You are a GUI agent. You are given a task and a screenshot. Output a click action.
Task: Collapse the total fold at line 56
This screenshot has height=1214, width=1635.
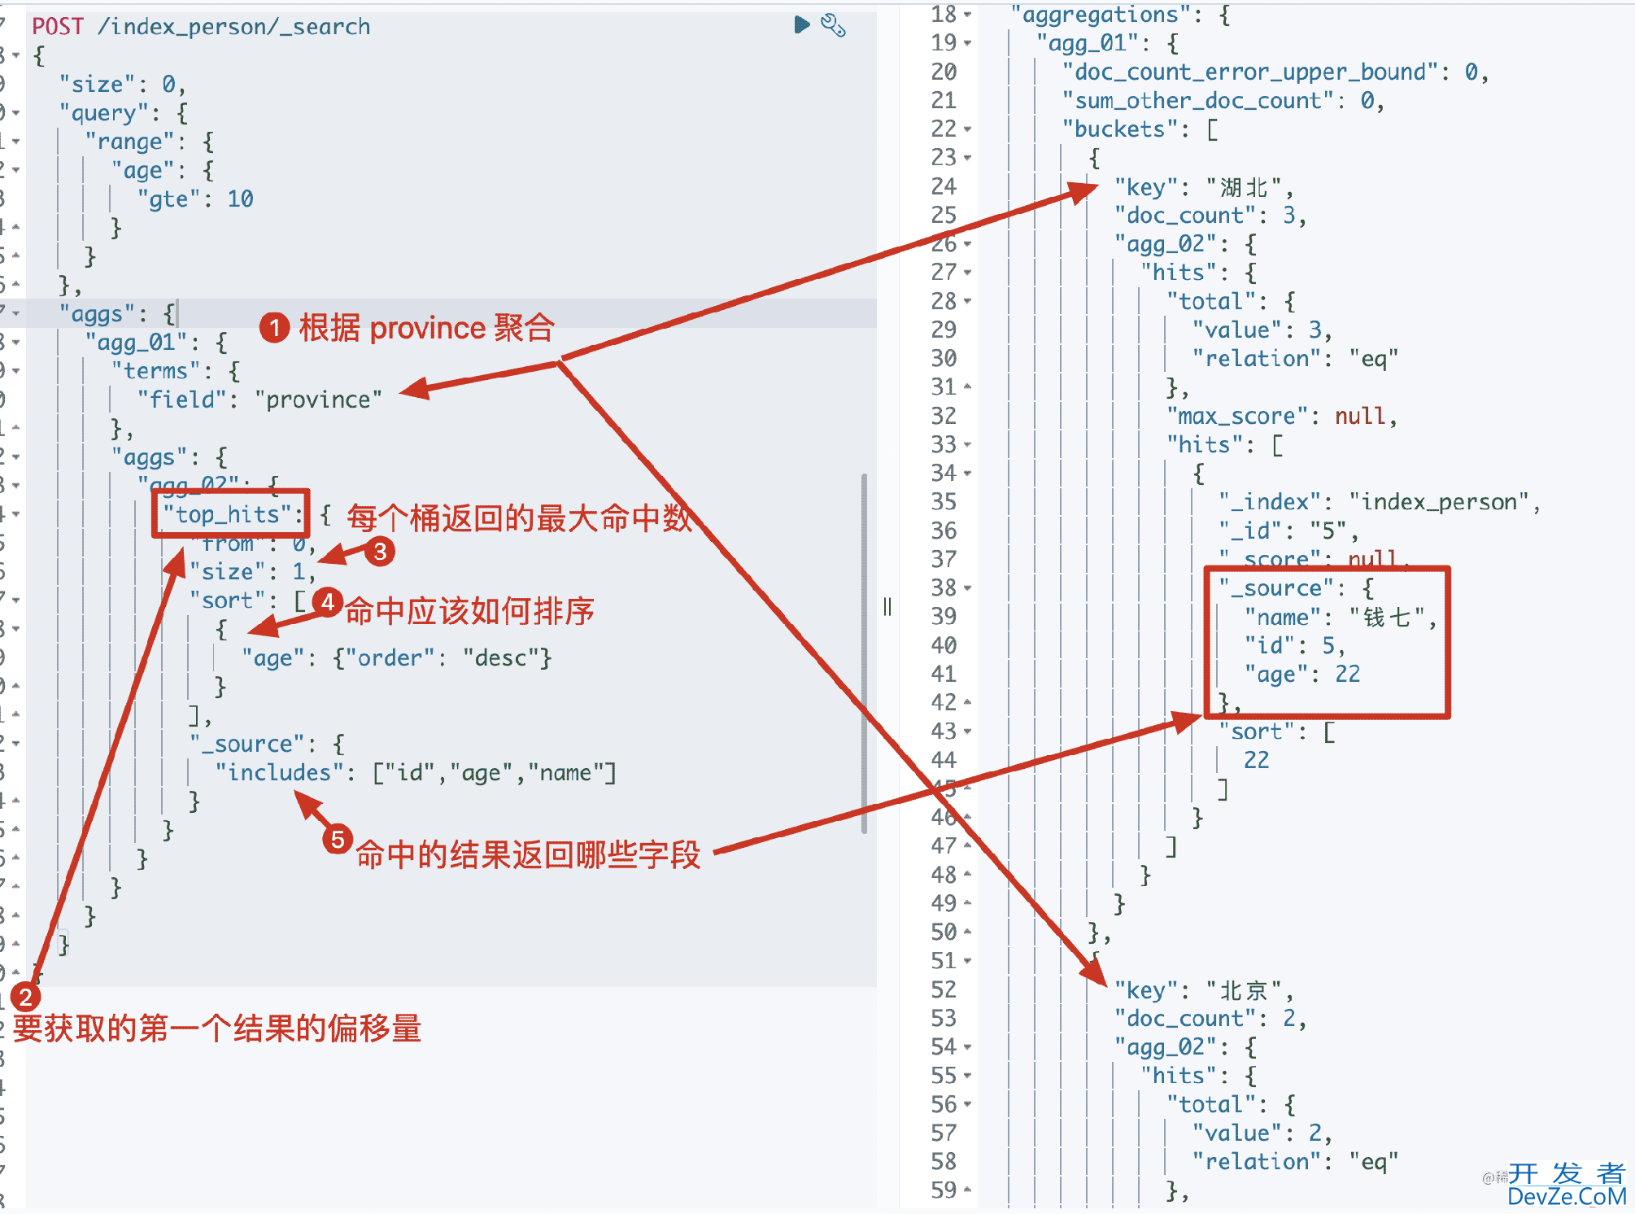[967, 1104]
